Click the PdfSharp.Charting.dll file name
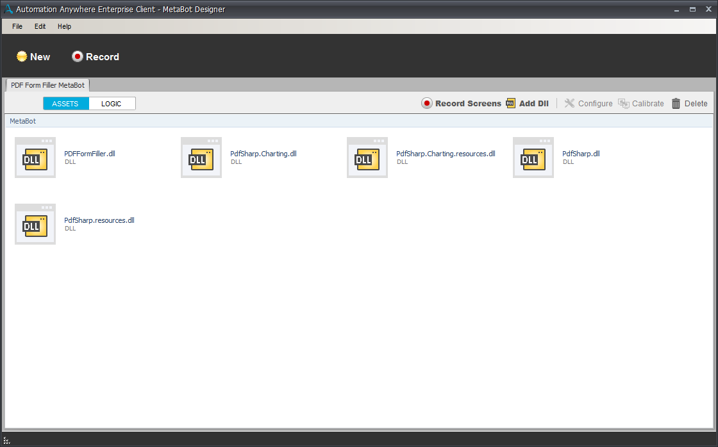Image resolution: width=718 pixels, height=447 pixels. 263,154
